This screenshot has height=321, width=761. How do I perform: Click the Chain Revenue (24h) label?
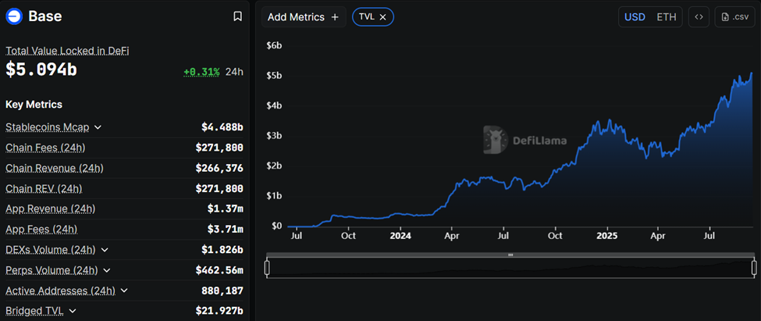[x=55, y=168]
